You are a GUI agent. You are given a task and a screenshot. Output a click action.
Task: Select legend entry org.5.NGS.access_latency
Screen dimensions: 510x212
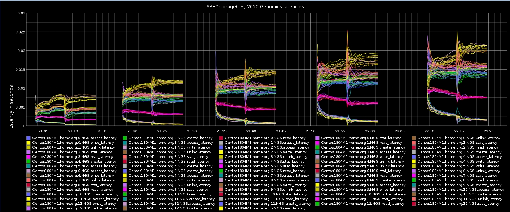click(x=72, y=166)
